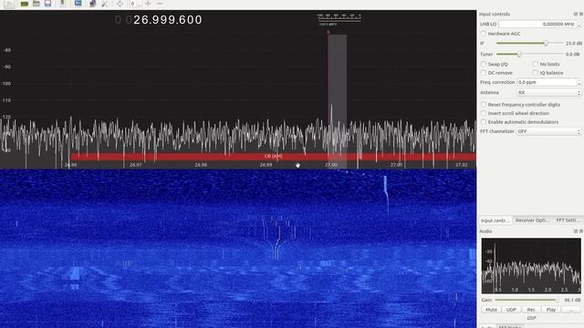
Task: Toggle the No limits checkbox
Action: pyautogui.click(x=536, y=64)
